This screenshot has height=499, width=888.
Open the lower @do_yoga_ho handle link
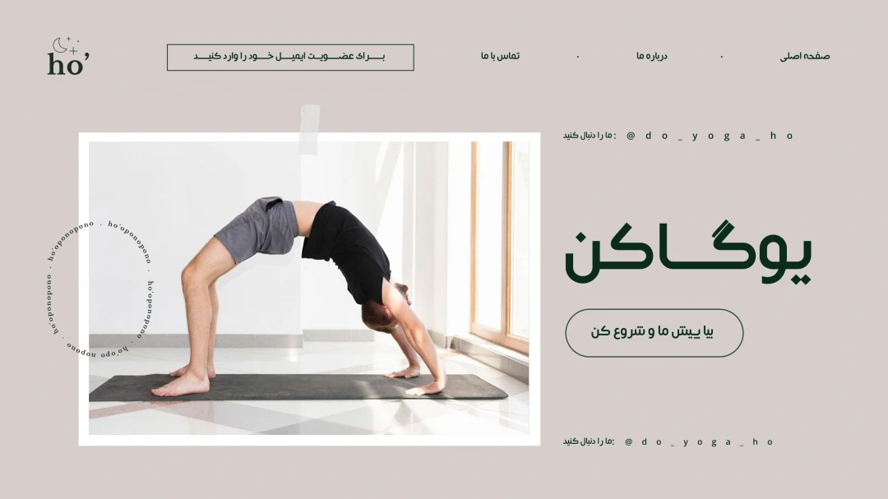point(700,441)
